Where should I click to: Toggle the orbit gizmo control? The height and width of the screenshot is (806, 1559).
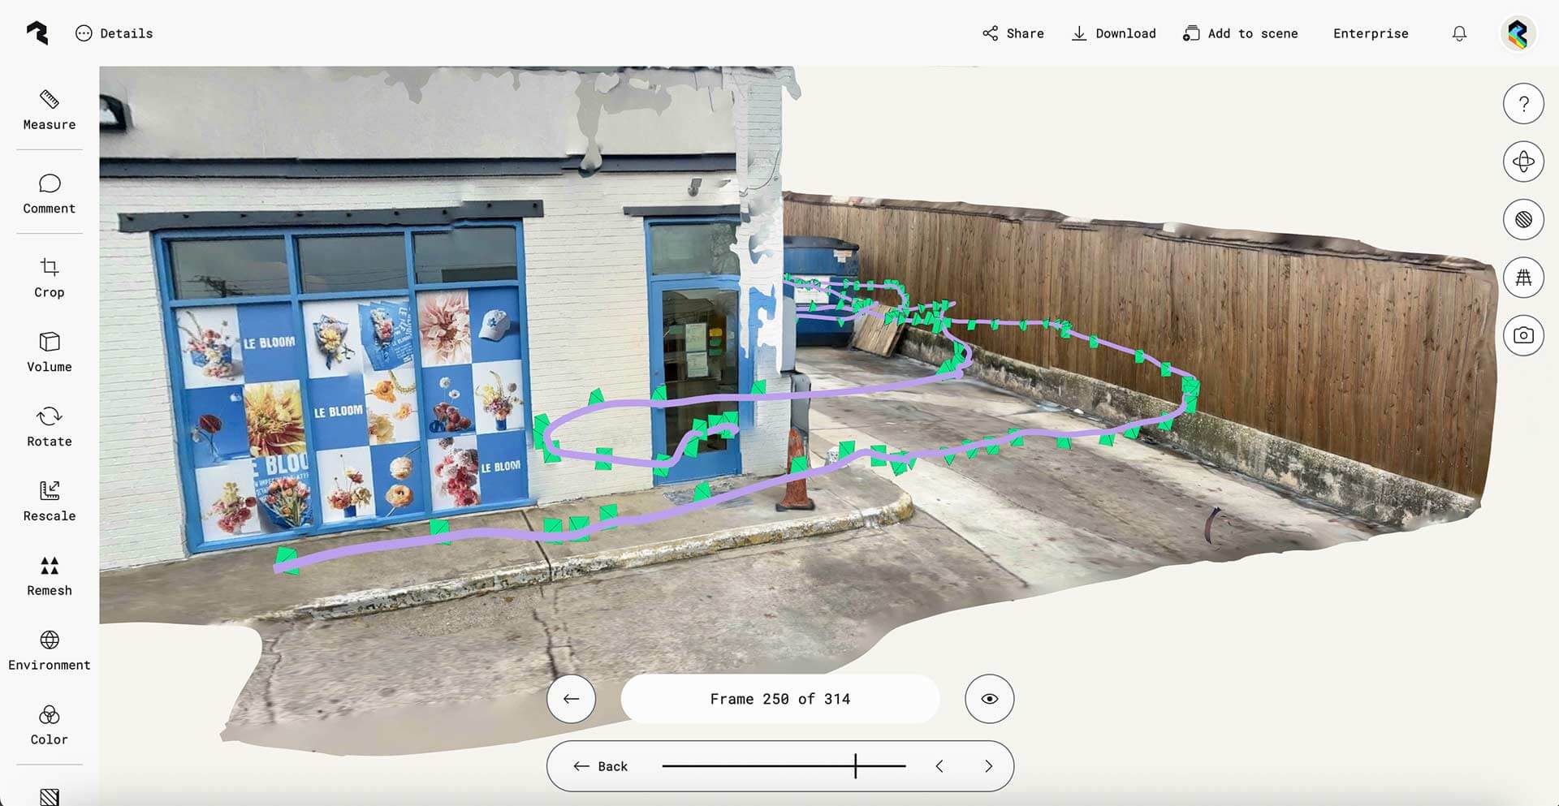point(1524,162)
